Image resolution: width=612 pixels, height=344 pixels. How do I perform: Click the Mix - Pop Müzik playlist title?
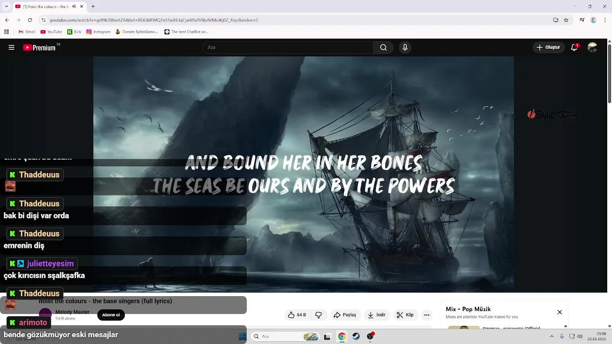[x=468, y=309]
